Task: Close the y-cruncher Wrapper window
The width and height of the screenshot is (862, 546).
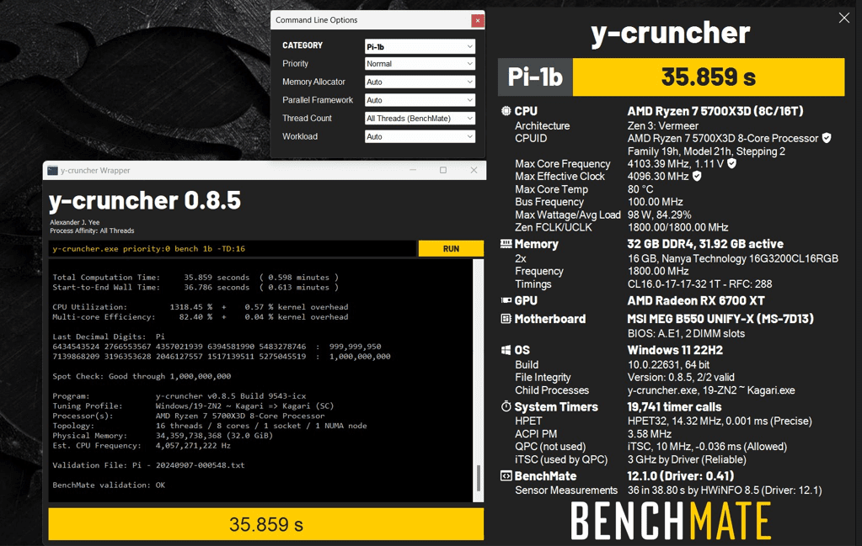Action: (474, 170)
